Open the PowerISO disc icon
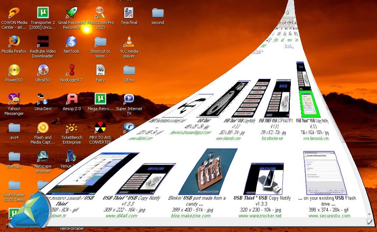This screenshot has height=232, width=377. click(x=14, y=70)
